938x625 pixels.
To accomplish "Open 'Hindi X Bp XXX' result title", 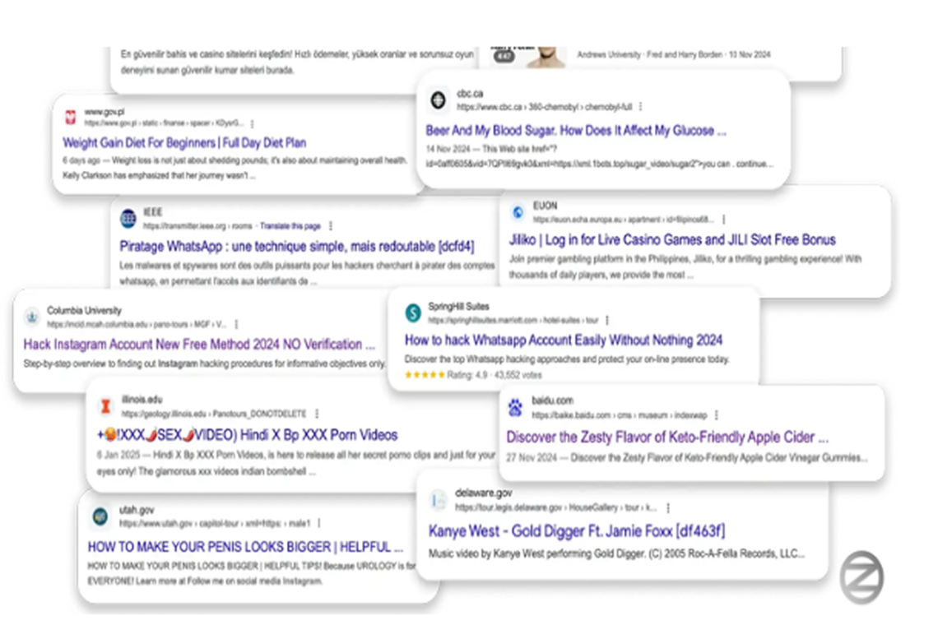I will click(x=247, y=435).
